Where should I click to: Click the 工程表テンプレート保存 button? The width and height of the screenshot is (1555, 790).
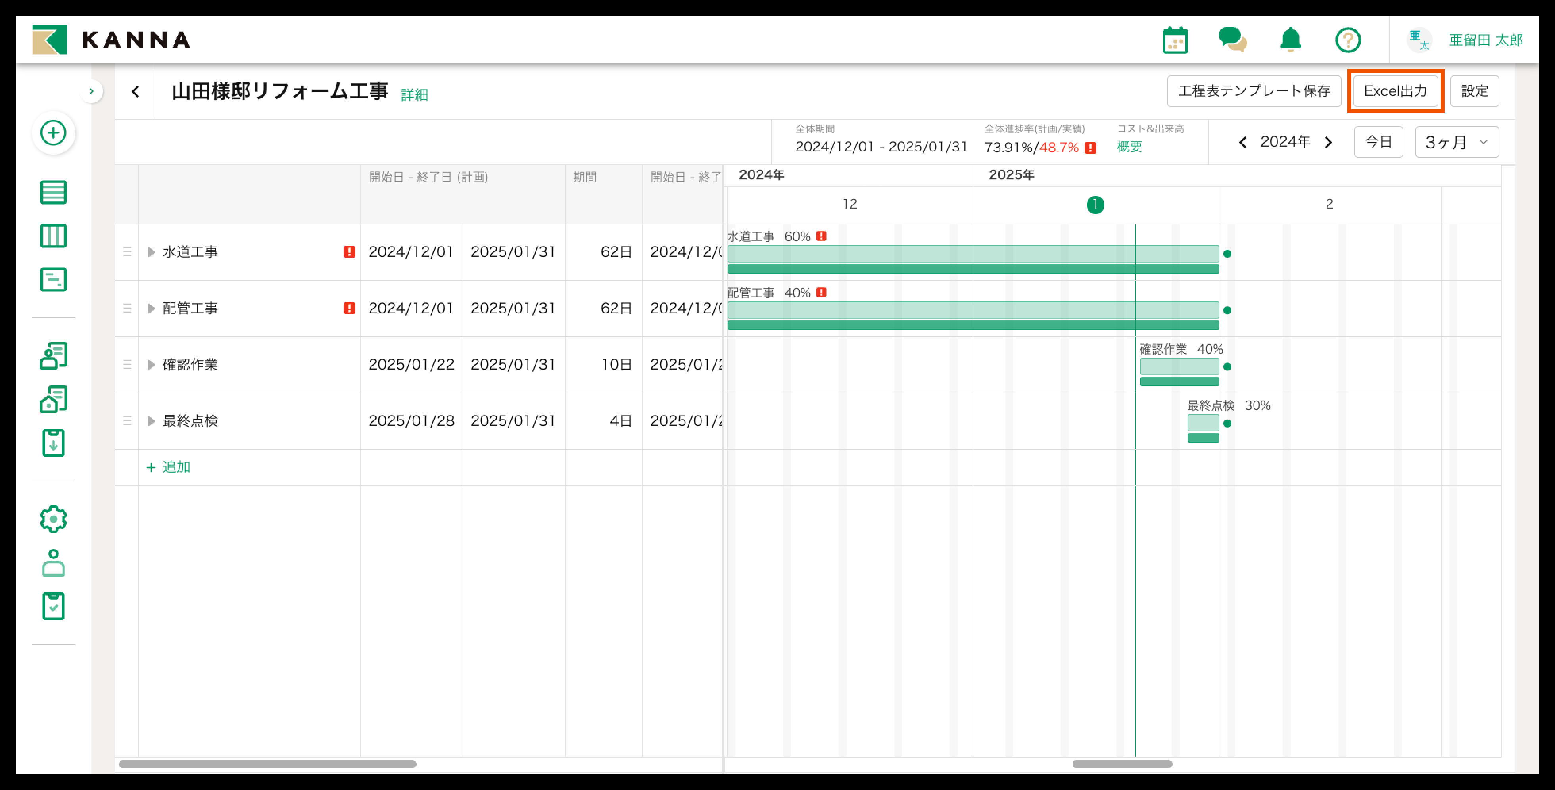tap(1254, 91)
